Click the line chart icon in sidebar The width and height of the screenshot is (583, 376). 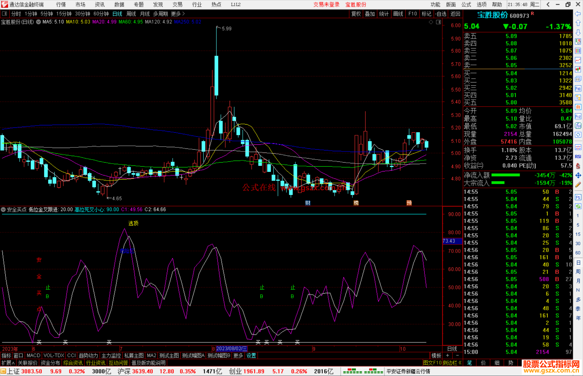click(578, 60)
